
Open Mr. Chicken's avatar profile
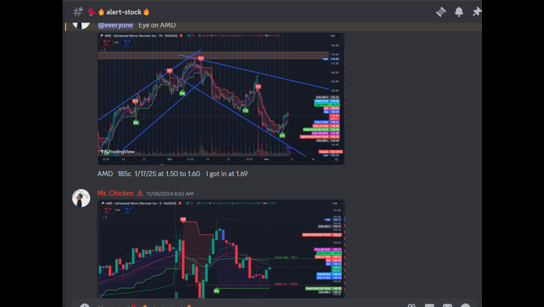point(81,198)
